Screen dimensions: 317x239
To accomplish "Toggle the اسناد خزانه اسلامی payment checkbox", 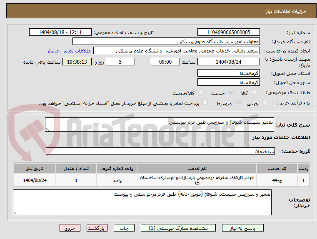I will pyautogui.click(x=205, y=102).
